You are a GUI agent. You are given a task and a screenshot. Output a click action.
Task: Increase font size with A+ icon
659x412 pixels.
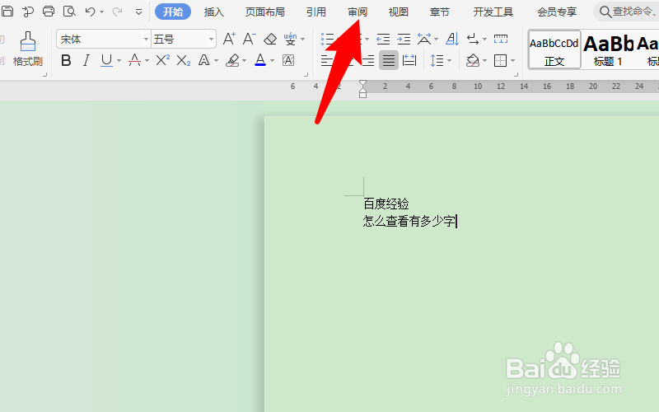point(230,39)
